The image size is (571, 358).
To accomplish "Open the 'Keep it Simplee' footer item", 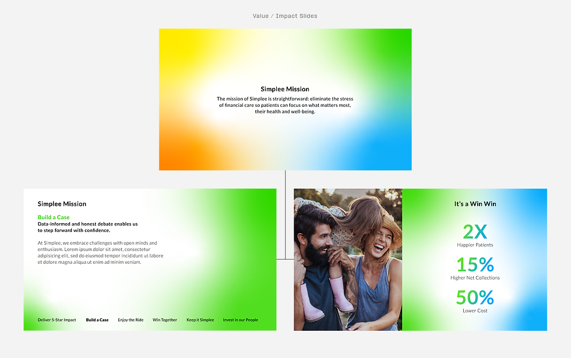I will (200, 320).
